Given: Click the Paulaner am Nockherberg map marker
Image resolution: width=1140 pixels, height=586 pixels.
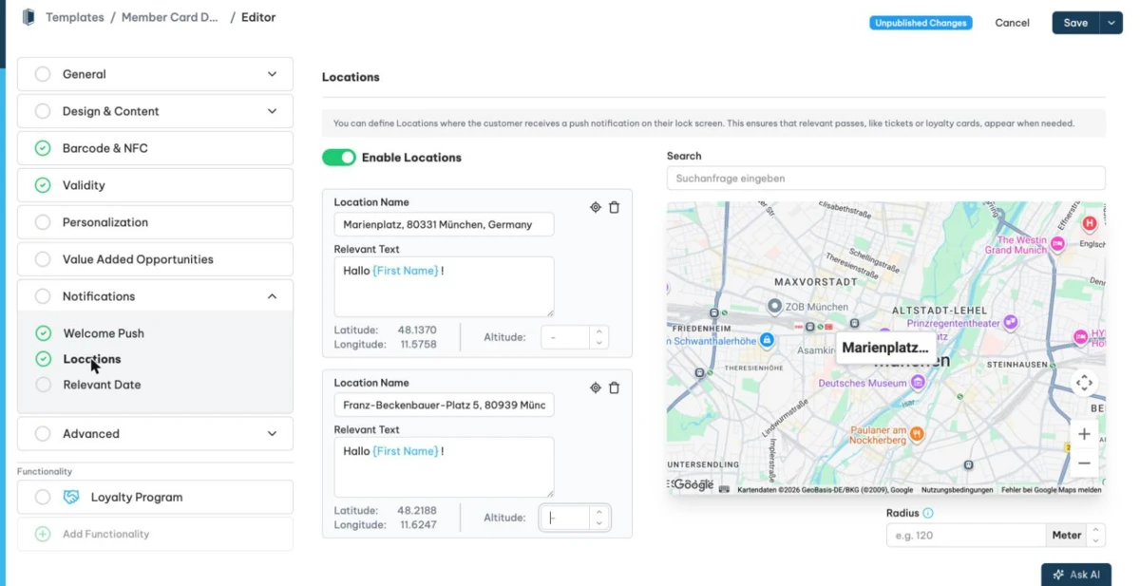Looking at the screenshot, I should pos(917,434).
